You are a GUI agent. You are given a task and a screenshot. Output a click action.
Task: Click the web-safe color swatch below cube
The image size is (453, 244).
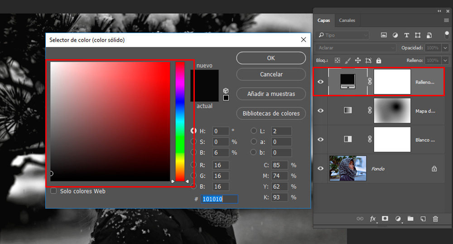click(226, 98)
